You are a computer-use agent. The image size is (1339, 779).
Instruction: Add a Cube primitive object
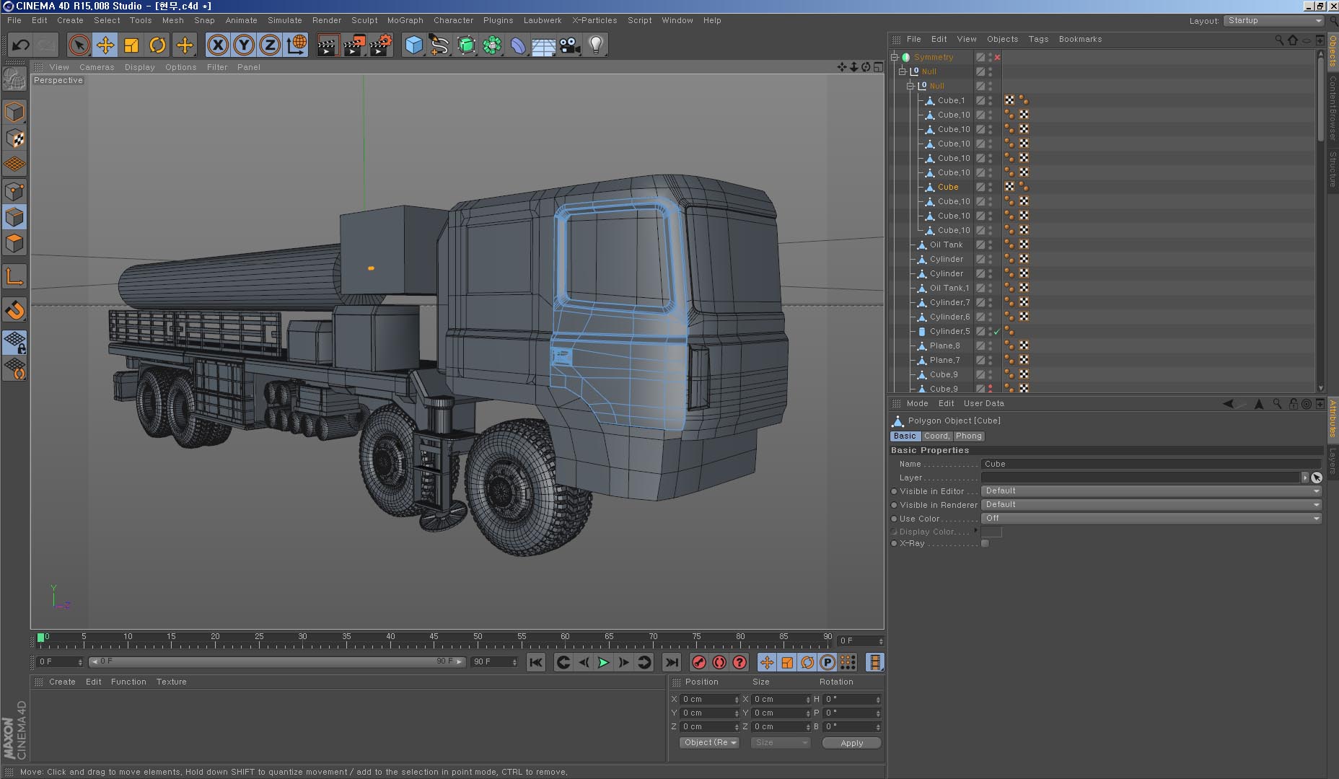413,45
